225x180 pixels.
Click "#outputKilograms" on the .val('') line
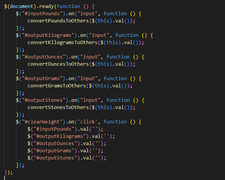(x=60, y=136)
